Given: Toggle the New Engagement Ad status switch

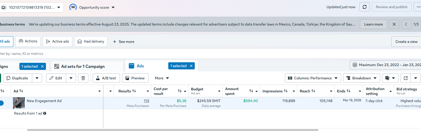Looking at the screenshot, I should point(1,103).
